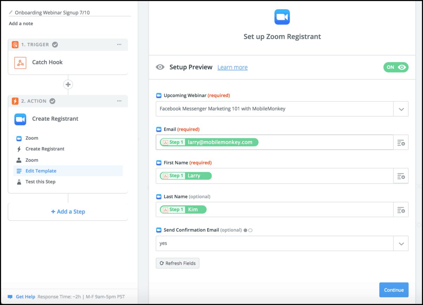Screen dimensions: 423x305
Task: Select the Test this Step menu item
Action: tap(68, 182)
